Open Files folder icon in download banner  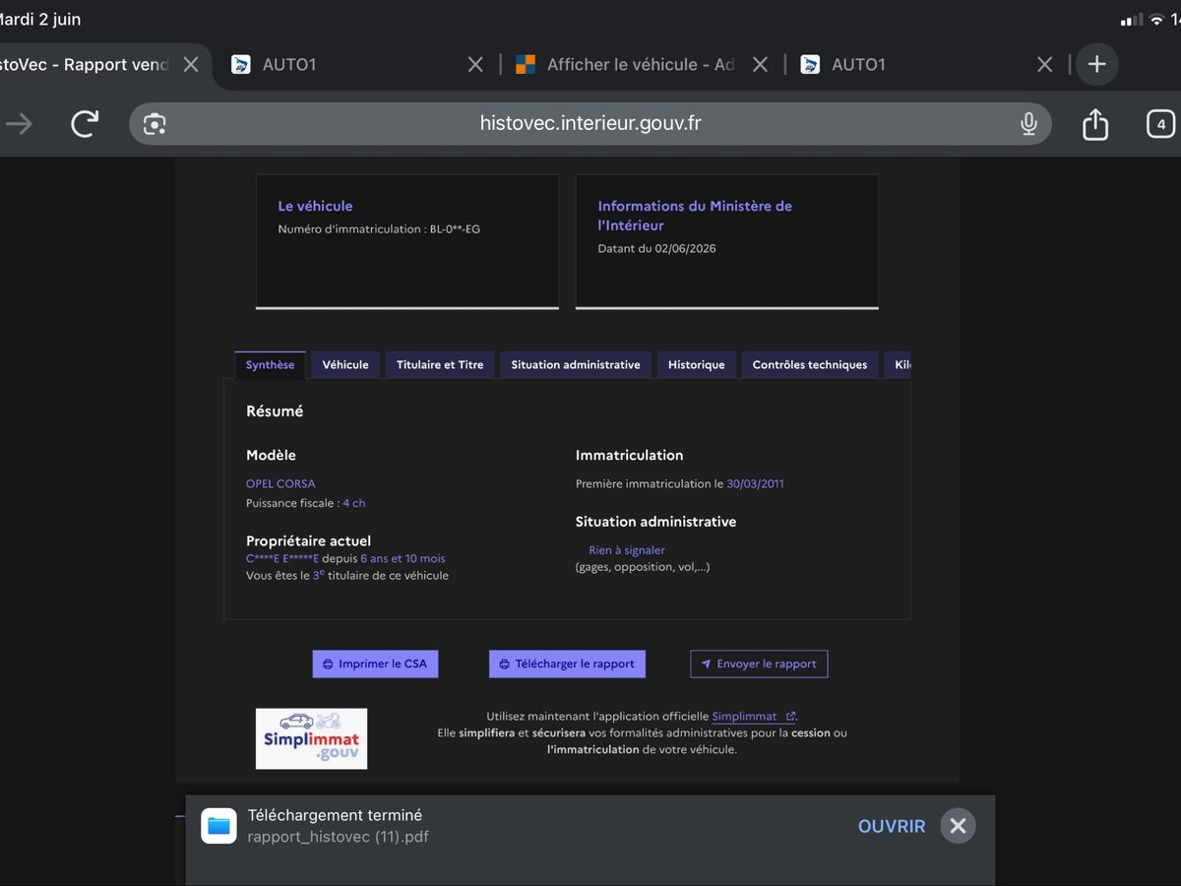[x=218, y=826]
